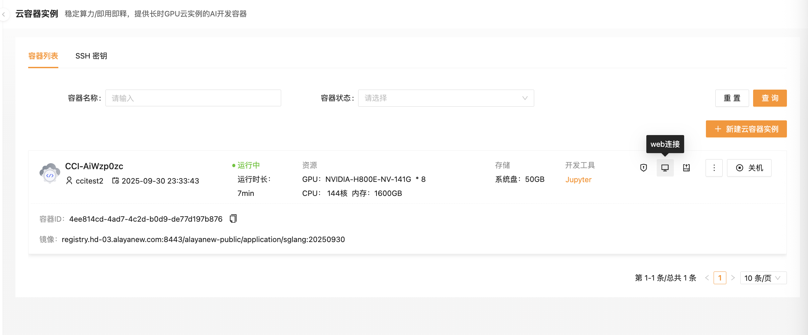Open the Jupyter development tool link
The height and width of the screenshot is (335, 808).
tap(578, 180)
